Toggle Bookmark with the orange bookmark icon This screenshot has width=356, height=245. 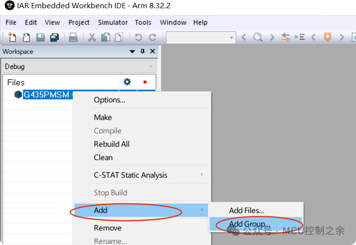(x=327, y=37)
